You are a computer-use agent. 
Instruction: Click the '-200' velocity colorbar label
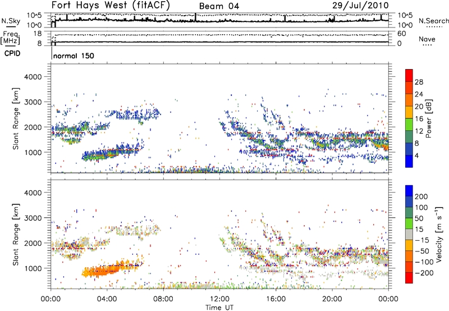tap(424, 273)
